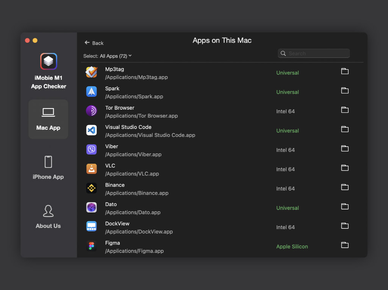Click Binance's Intel 64 label

286,189
